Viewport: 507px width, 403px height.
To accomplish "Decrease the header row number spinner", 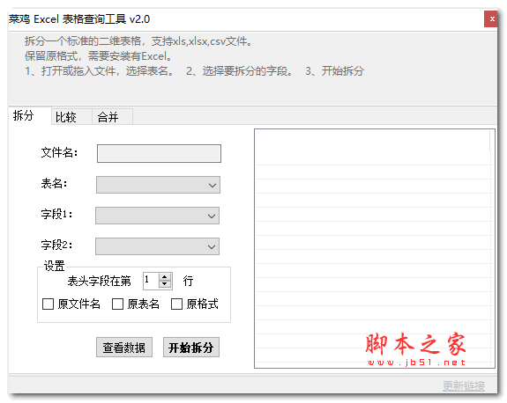I will (x=165, y=284).
